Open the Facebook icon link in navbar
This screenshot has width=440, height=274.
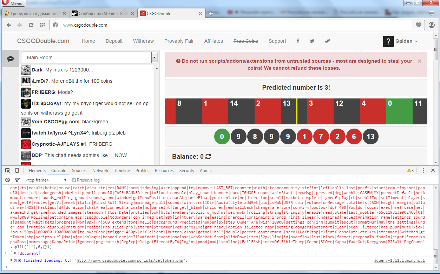tap(298, 41)
